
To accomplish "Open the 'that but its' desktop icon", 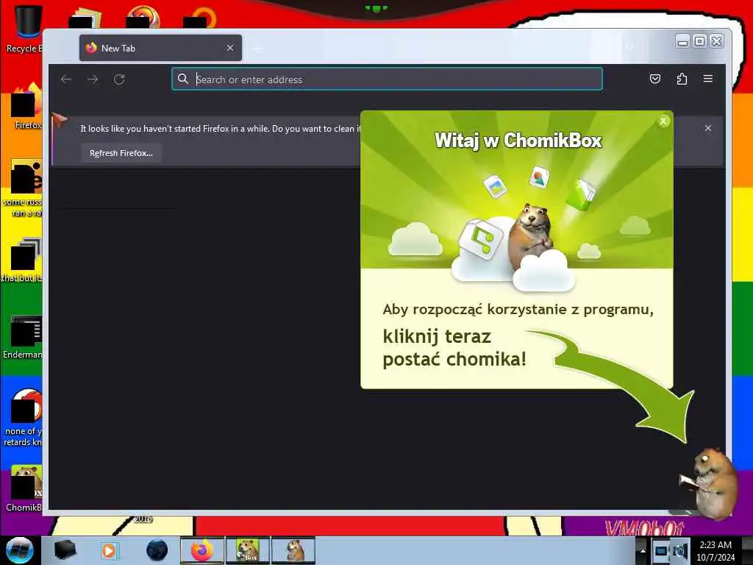I will [23, 260].
